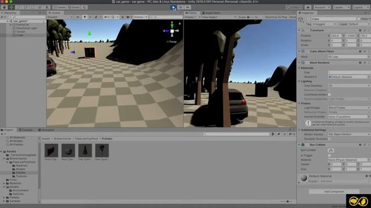The width and height of the screenshot is (371, 208).
Task: Click the Play button
Action: click(x=173, y=8)
